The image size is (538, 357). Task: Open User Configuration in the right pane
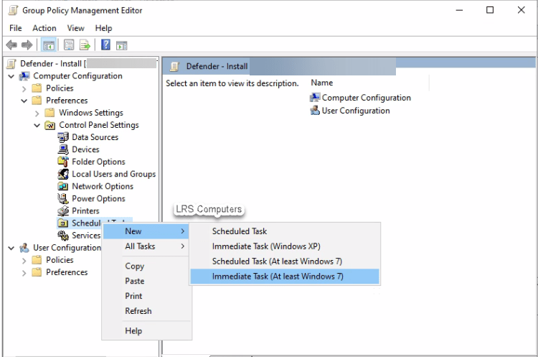pos(355,111)
